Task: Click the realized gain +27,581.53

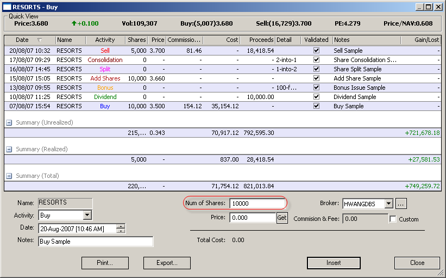Action: point(424,159)
